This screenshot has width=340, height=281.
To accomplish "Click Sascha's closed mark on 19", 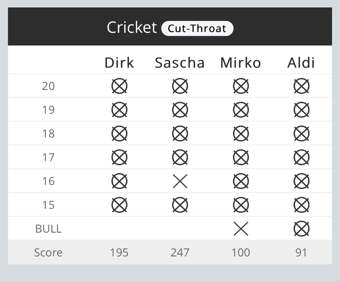I will coord(180,110).
